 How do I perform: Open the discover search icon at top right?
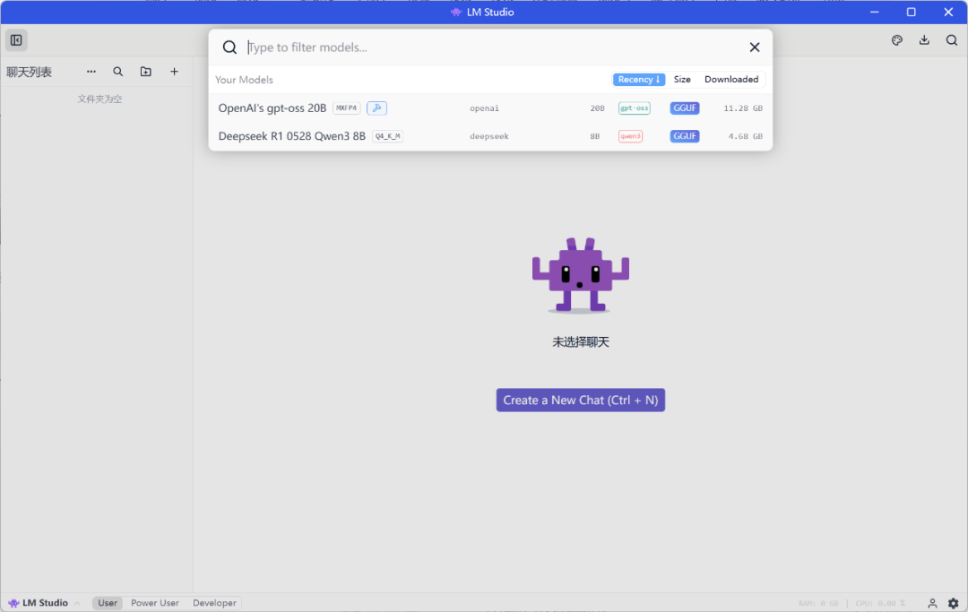click(x=951, y=40)
